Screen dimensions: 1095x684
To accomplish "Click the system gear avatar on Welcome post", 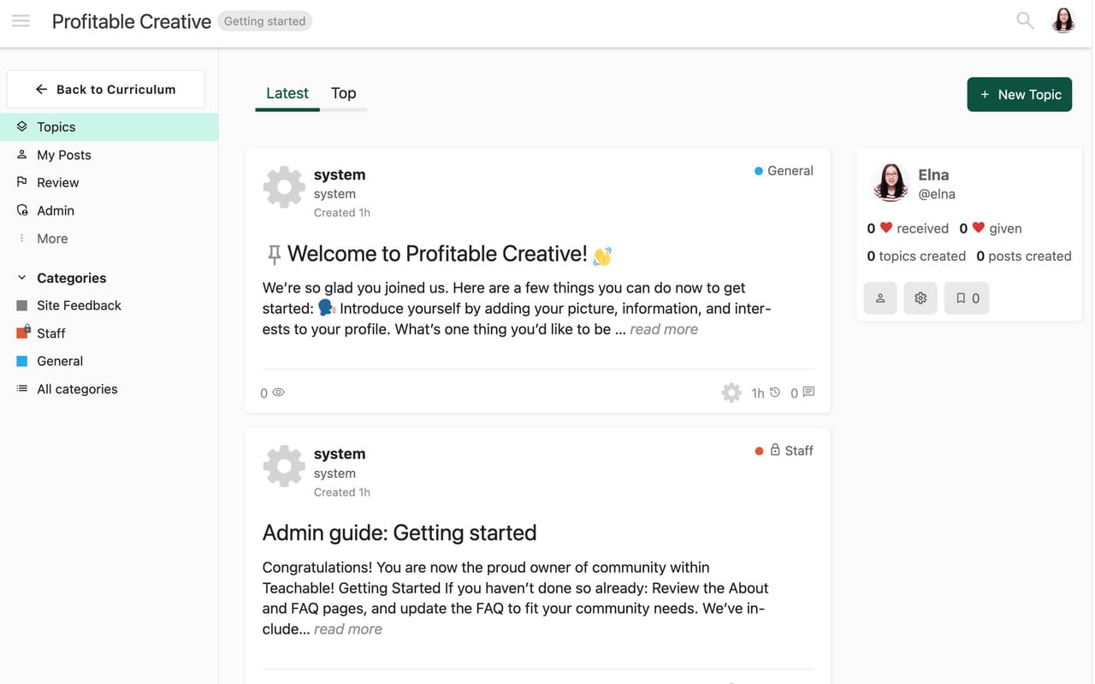I will coord(284,187).
